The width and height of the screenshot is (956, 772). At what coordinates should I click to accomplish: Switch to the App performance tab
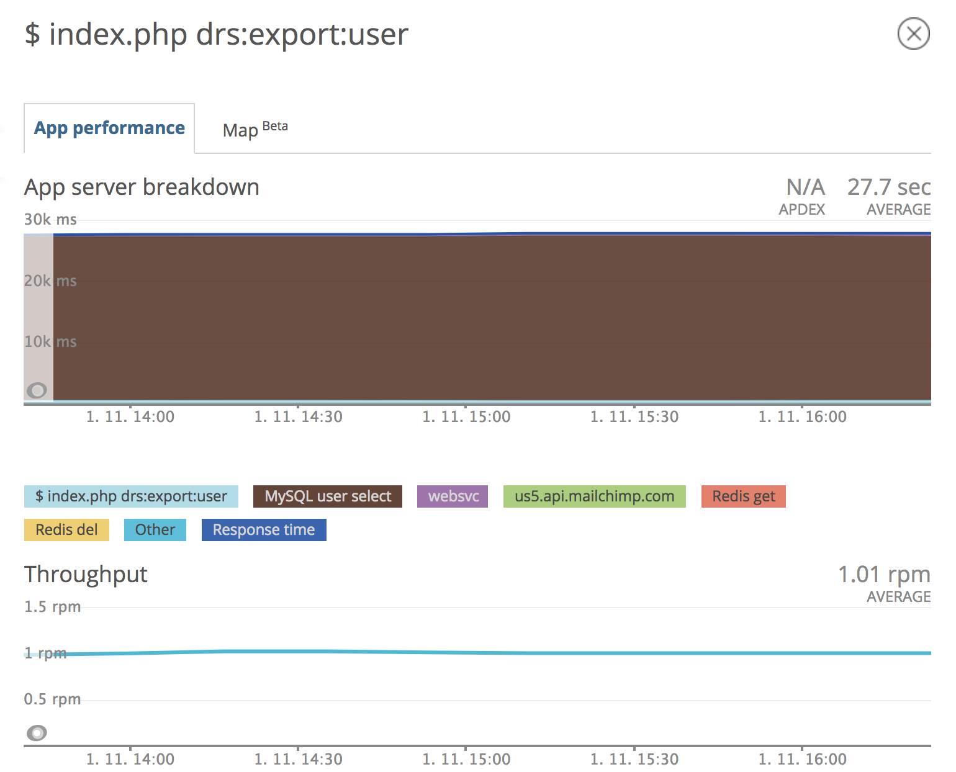click(x=109, y=128)
